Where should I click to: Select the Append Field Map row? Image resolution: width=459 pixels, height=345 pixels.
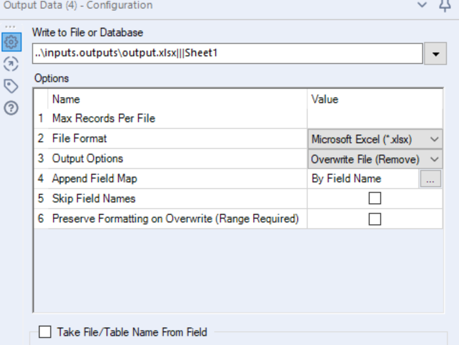[94, 179]
